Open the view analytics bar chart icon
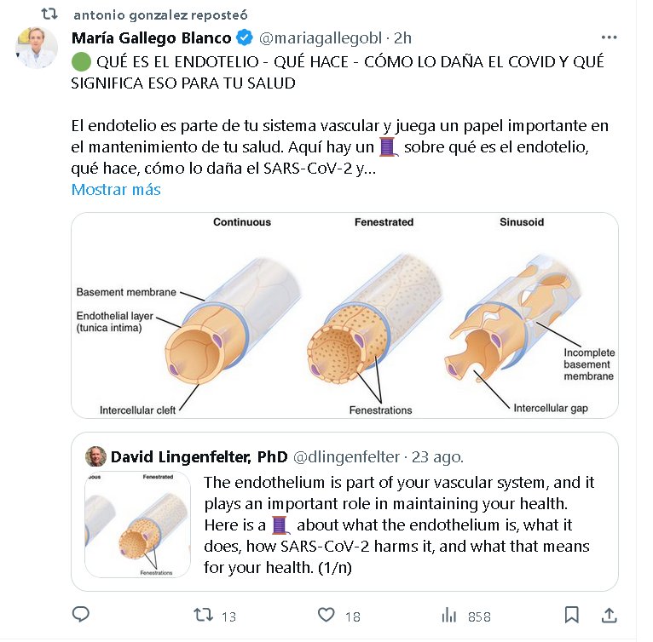This screenshot has width=653, height=642. click(x=449, y=615)
